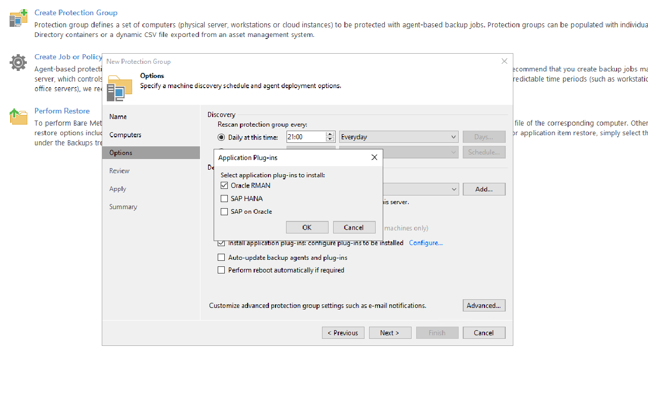Viewport: 648px width, 393px height.
Task: Open the Advanced... settings
Action: (484, 305)
